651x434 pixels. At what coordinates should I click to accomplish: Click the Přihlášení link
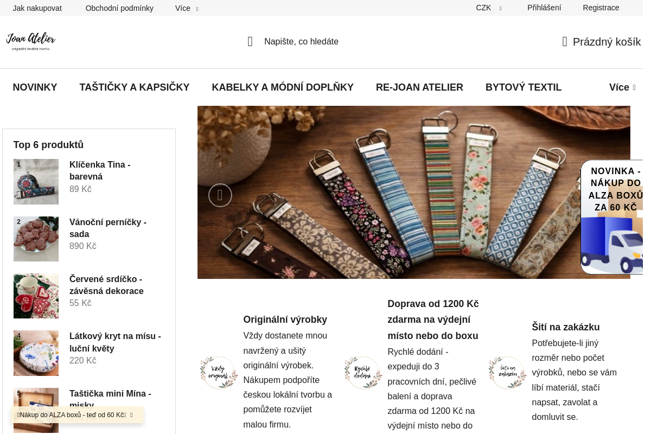544,8
